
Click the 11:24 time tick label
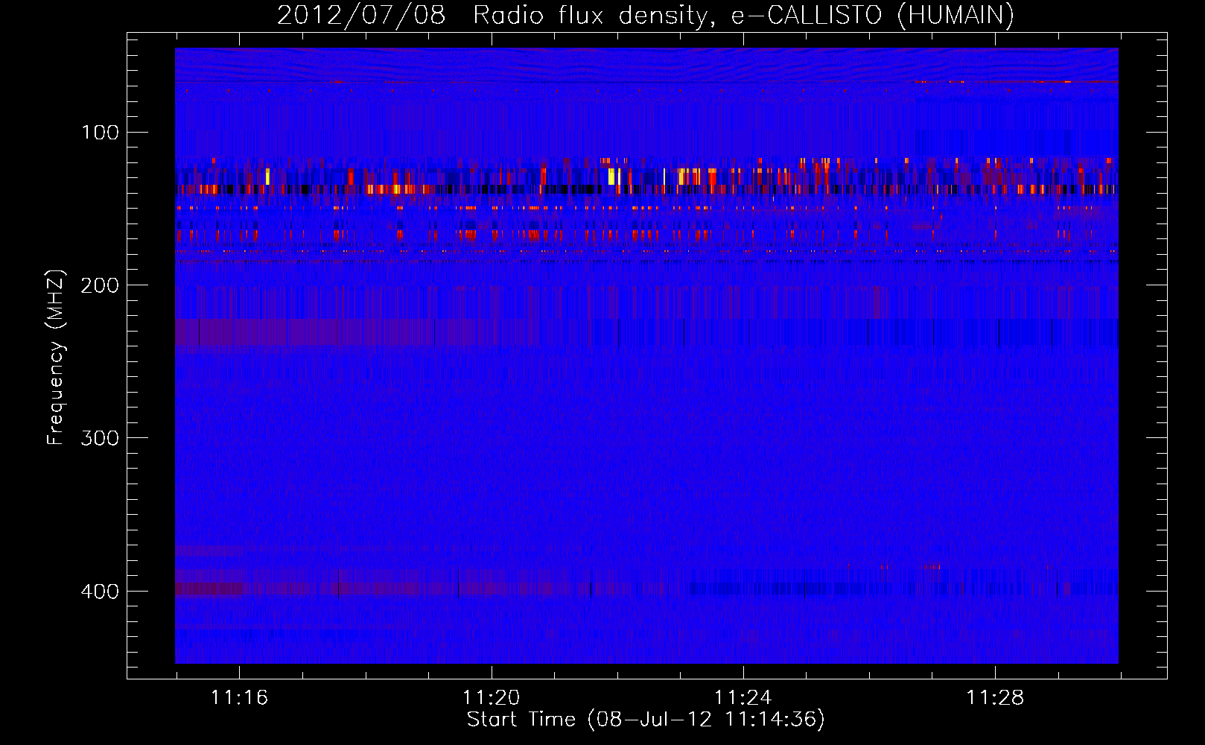pos(743,698)
